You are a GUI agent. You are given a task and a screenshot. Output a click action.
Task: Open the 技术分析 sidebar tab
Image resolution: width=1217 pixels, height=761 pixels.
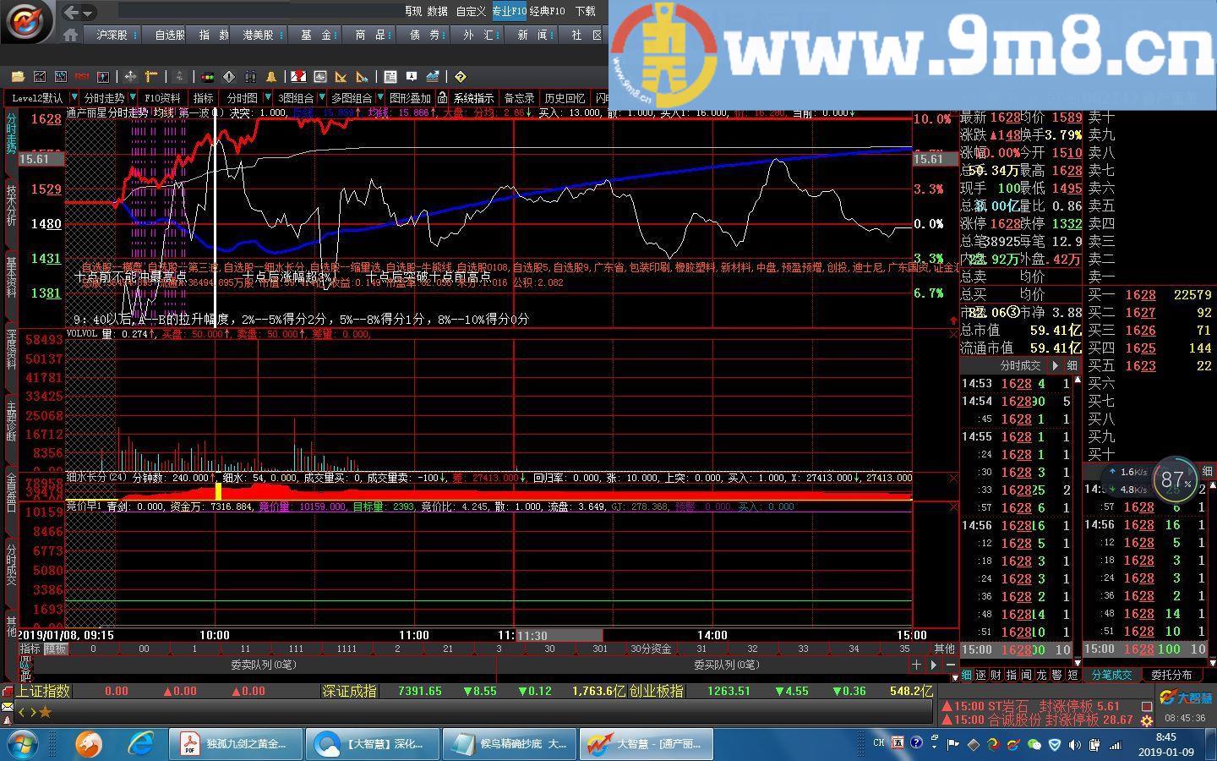coord(11,205)
